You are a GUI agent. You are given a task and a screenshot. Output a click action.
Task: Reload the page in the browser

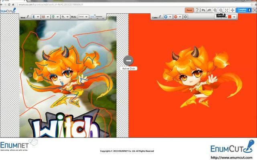pos(9,4)
